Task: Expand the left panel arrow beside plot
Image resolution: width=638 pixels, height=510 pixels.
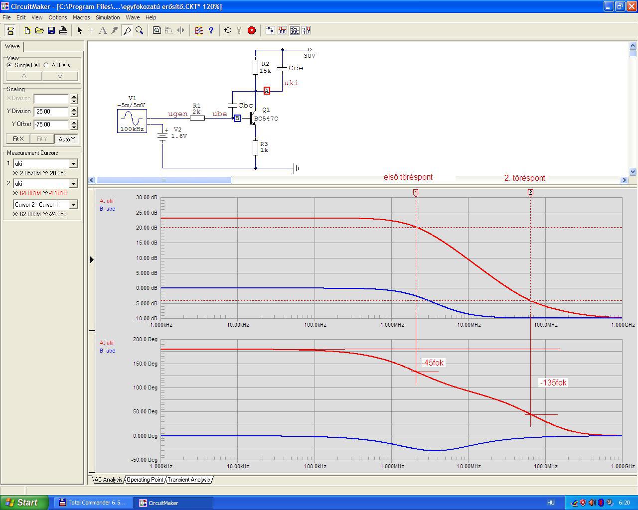Action: 91,259
